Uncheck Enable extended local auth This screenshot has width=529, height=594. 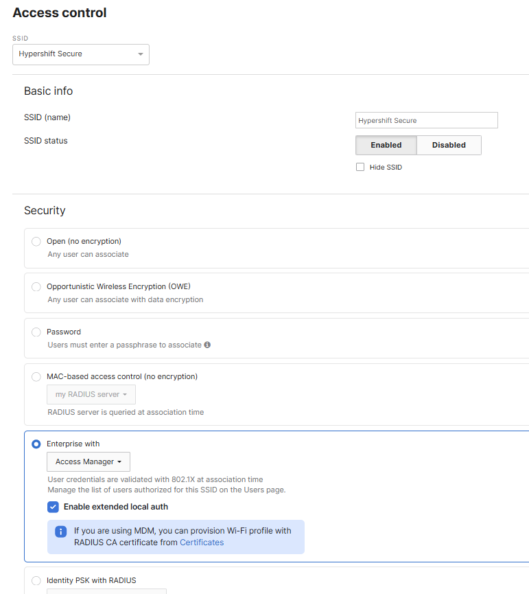pos(53,507)
